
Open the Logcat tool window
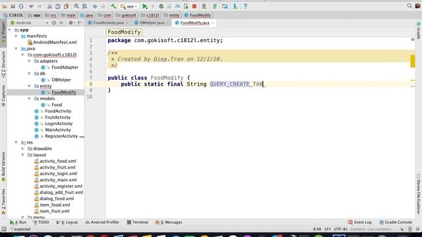point(67,223)
